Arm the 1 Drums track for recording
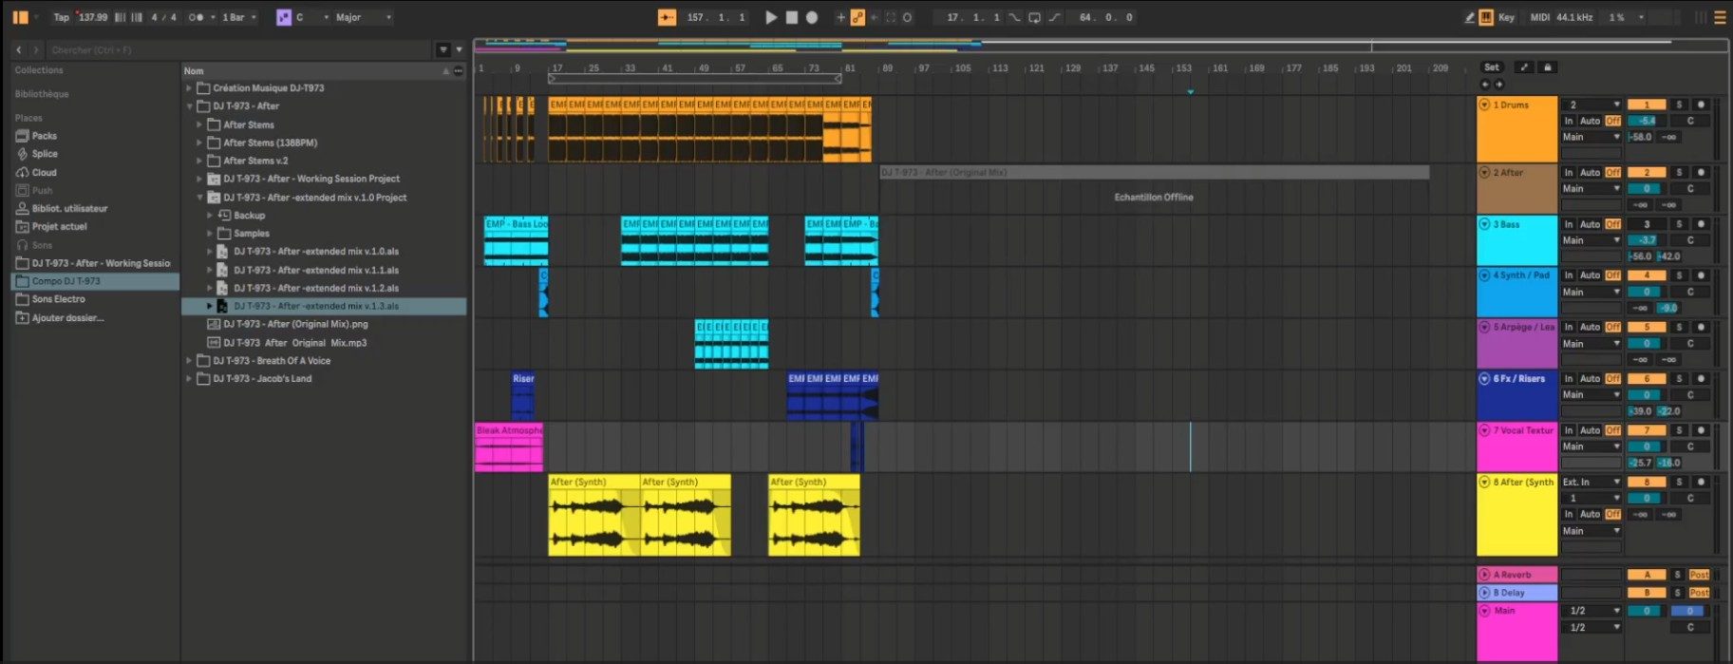 tap(1701, 104)
